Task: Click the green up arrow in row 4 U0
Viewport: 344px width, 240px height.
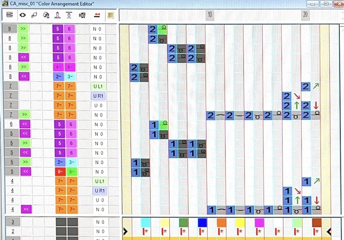Action: (297, 200)
